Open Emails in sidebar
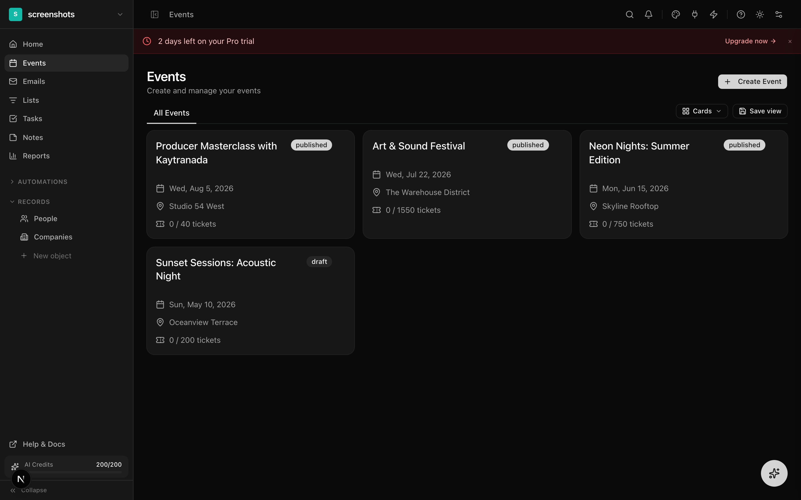Image resolution: width=801 pixels, height=500 pixels. point(66,81)
